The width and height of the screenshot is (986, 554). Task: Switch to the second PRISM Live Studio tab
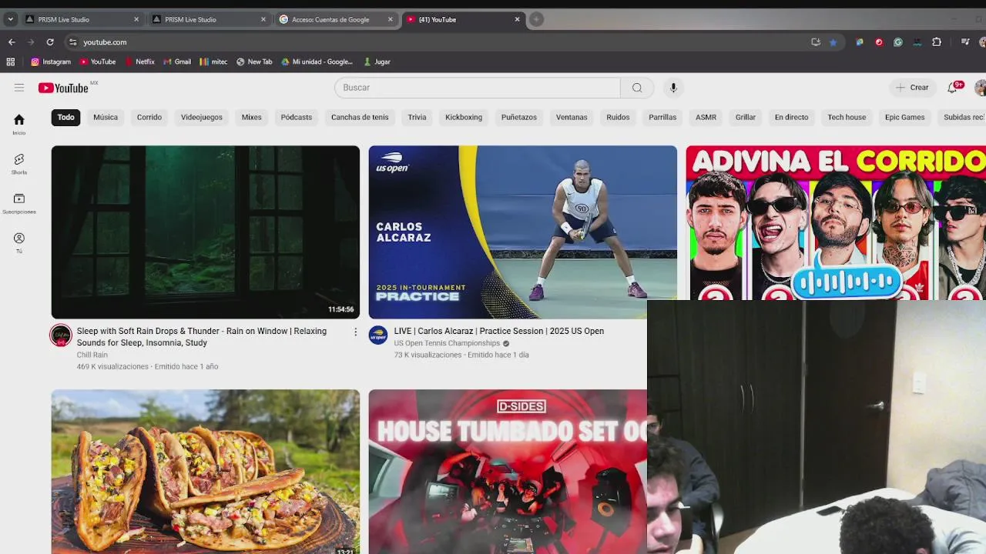tap(208, 19)
